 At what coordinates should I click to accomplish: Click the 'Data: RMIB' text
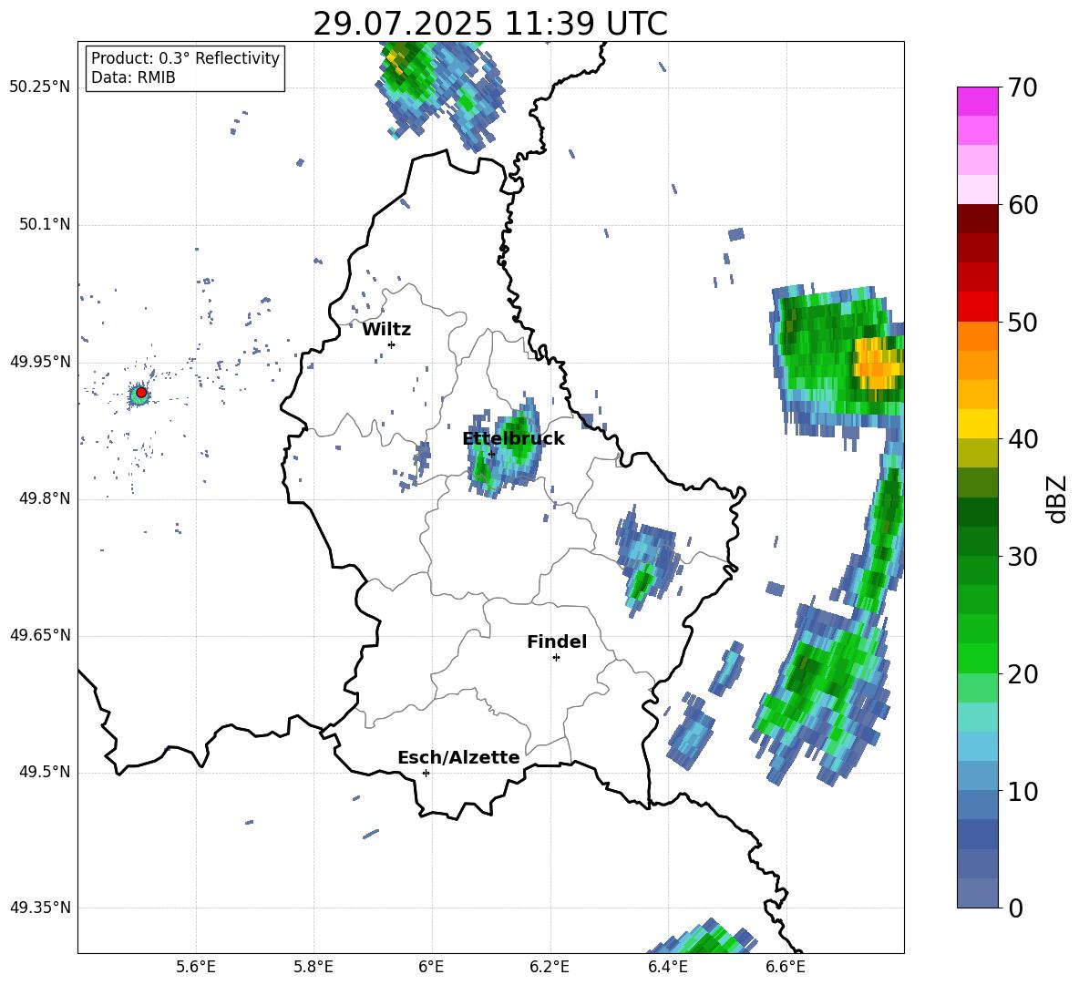133,77
